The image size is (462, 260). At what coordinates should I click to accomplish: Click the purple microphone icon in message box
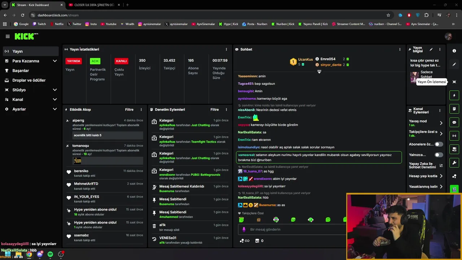pyautogui.click(x=244, y=229)
